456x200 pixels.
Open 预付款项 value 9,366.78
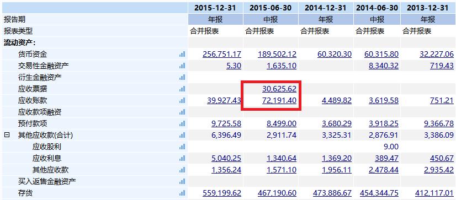pyautogui.click(x=439, y=123)
